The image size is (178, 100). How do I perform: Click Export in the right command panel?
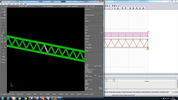[x=94, y=51]
